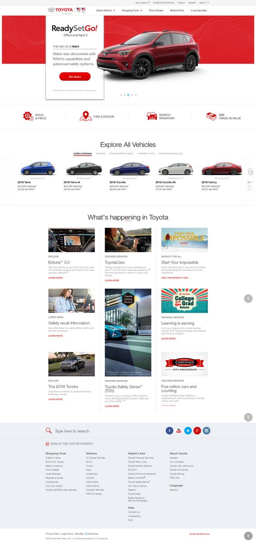
Task: Click Learn More under Entune 3.0
Action: [x=55, y=278]
